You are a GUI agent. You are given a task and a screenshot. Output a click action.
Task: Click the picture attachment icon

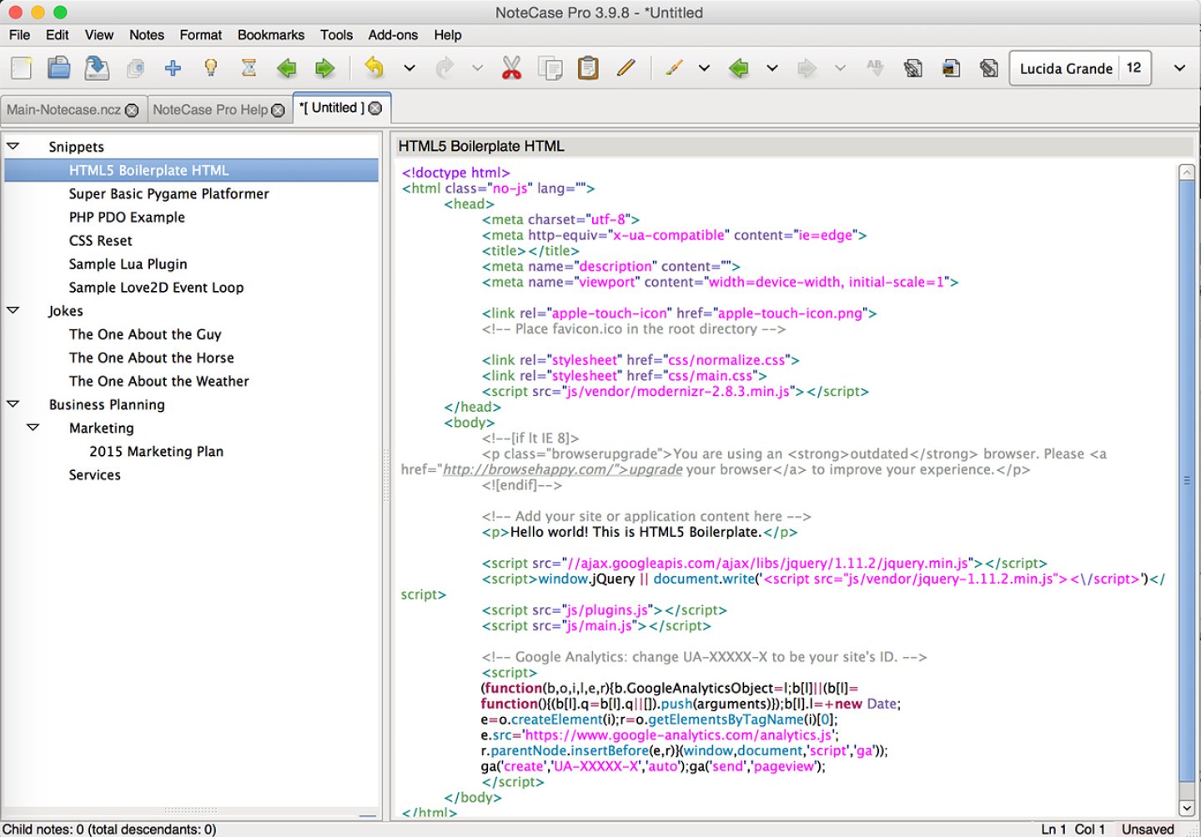tap(951, 68)
